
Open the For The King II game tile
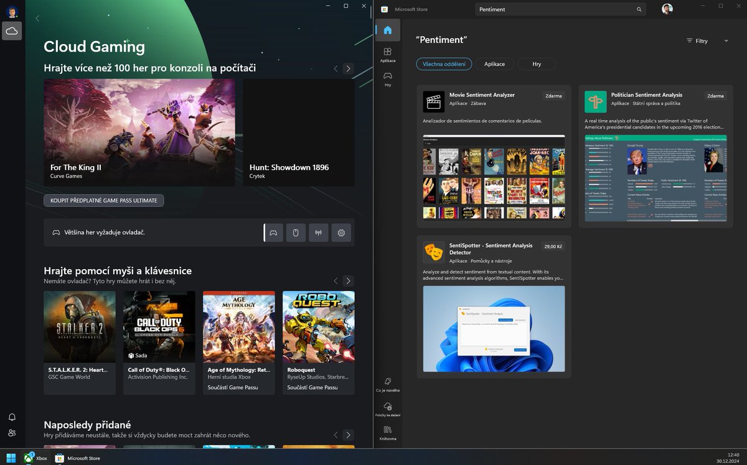[139, 132]
